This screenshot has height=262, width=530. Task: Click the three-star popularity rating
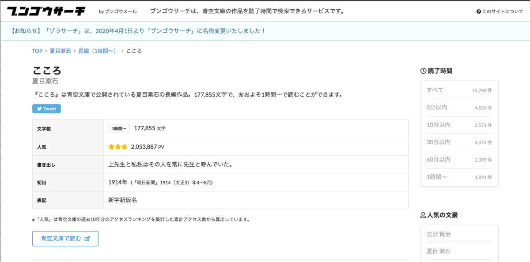point(118,146)
